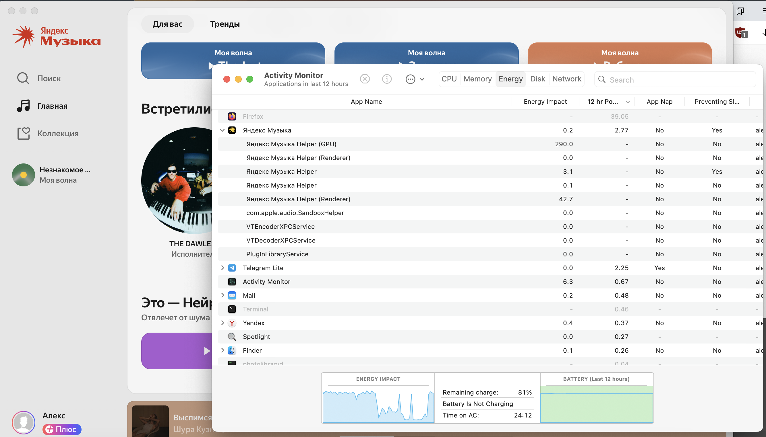Open Главная in the Яндекс Музыка sidebar
The width and height of the screenshot is (766, 437).
[52, 106]
